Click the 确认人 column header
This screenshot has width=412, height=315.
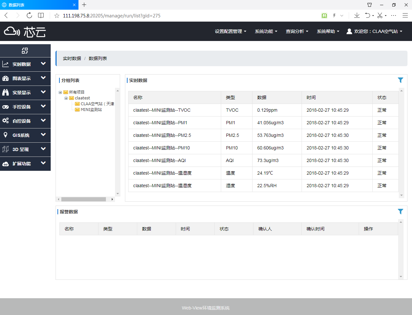tap(265, 229)
